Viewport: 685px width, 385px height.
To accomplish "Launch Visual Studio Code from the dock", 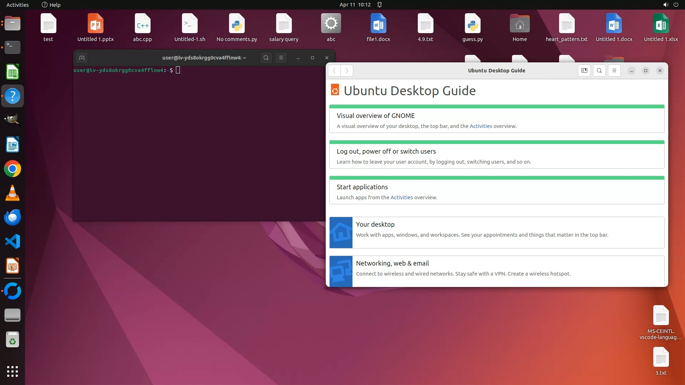I will 12,242.
